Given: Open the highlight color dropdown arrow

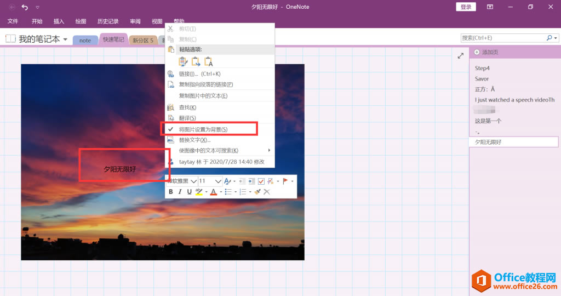Looking at the screenshot, I should click(x=206, y=192).
